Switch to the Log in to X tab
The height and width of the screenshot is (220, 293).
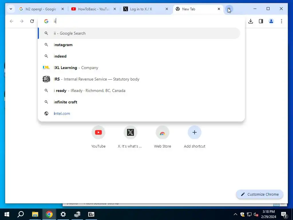click(x=146, y=9)
